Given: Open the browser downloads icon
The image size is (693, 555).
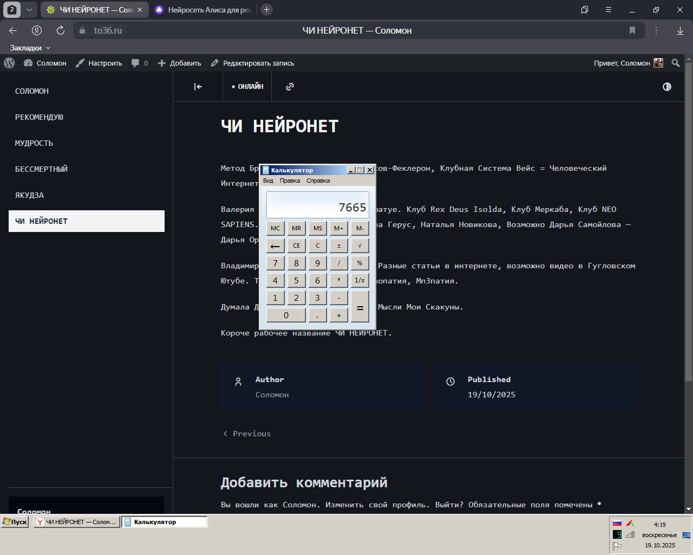Looking at the screenshot, I should (x=680, y=30).
